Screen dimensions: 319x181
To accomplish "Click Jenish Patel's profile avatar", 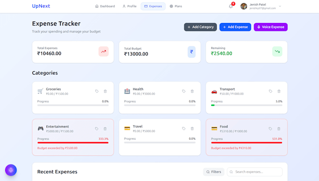I will pos(244,6).
